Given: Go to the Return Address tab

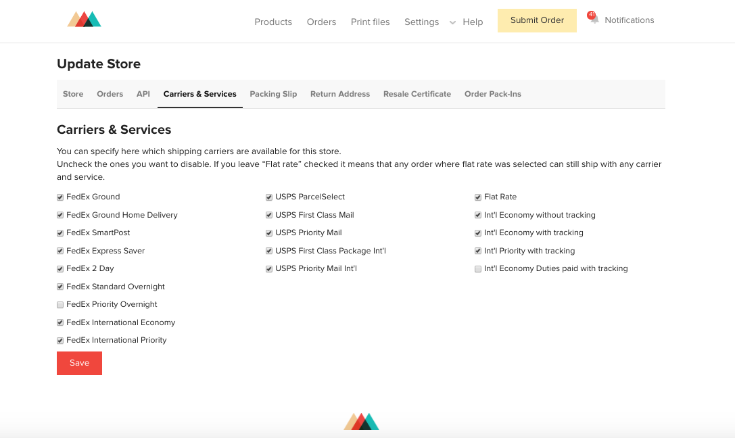Looking at the screenshot, I should pyautogui.click(x=340, y=94).
